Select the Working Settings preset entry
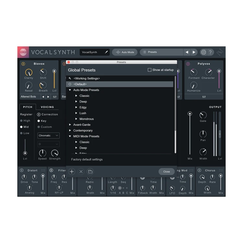This screenshot has width=243, height=243. [x=120, y=78]
